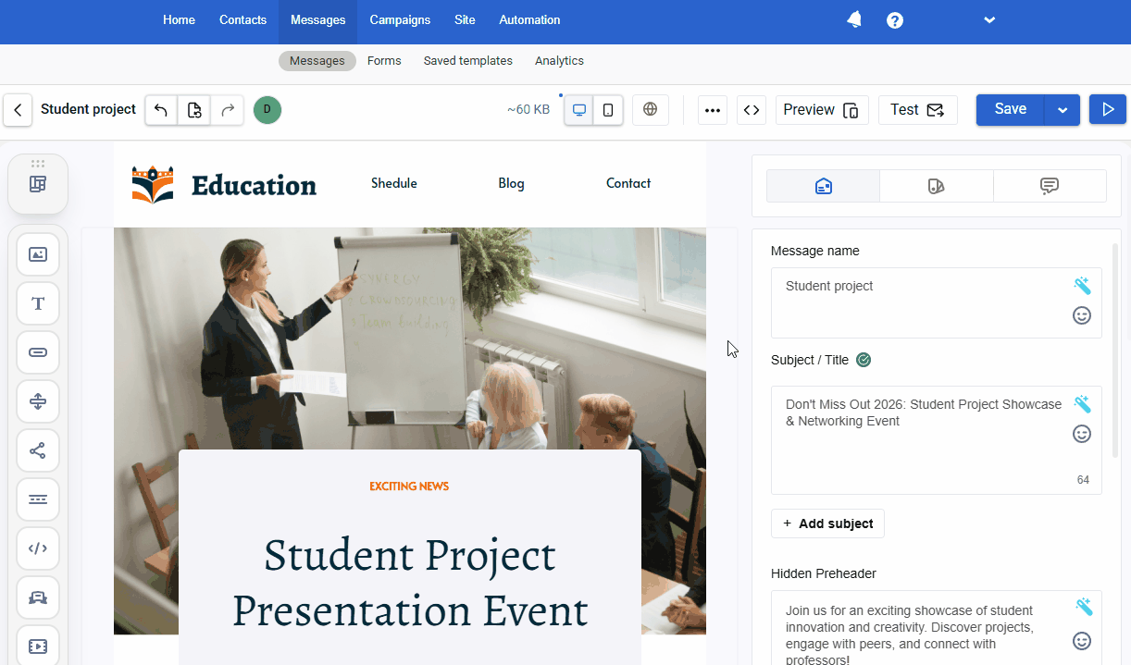Select the Spacer block tool

pyautogui.click(x=38, y=401)
